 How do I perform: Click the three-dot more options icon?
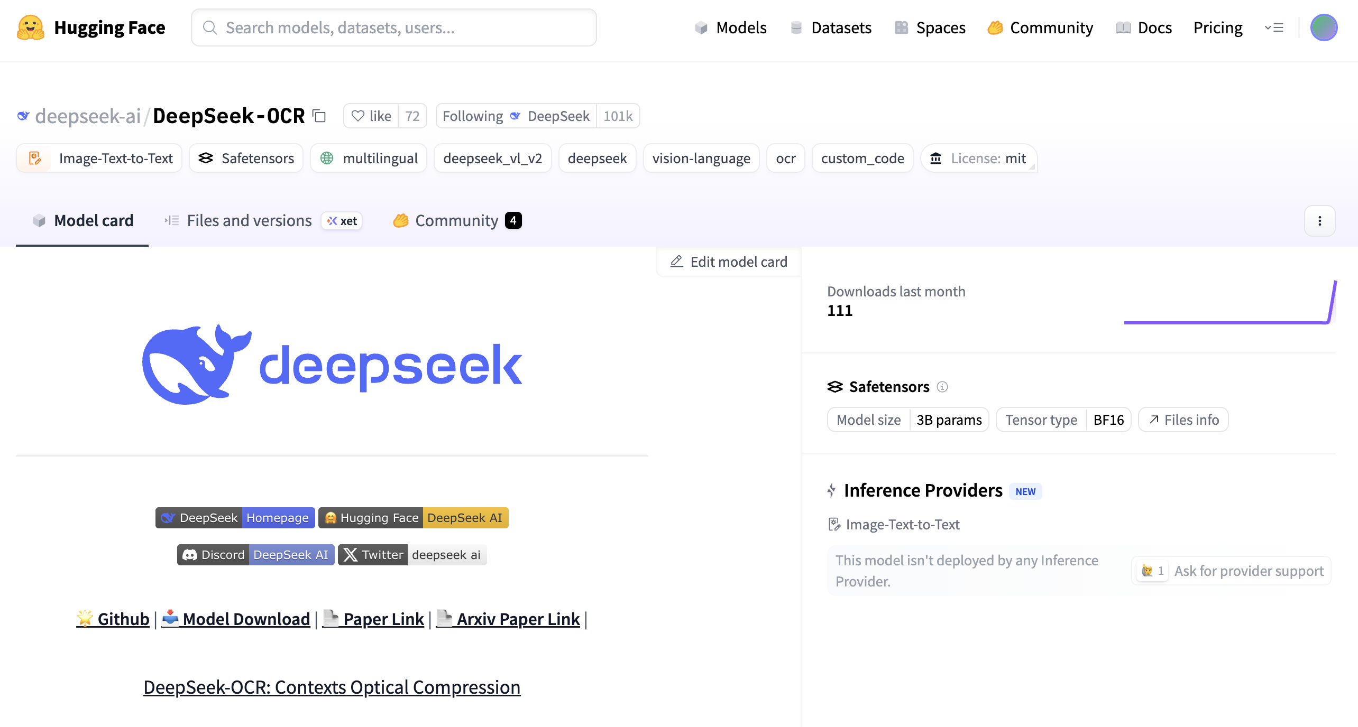(1319, 221)
